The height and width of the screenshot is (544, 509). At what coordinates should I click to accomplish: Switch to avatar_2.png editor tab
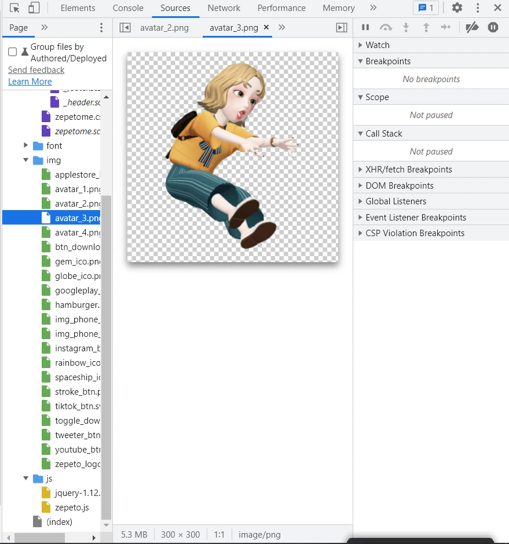pos(164,27)
